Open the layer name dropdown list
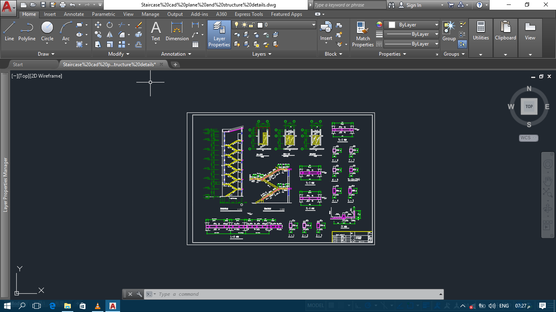Screen dimensions: 556x312 click(x=313, y=25)
